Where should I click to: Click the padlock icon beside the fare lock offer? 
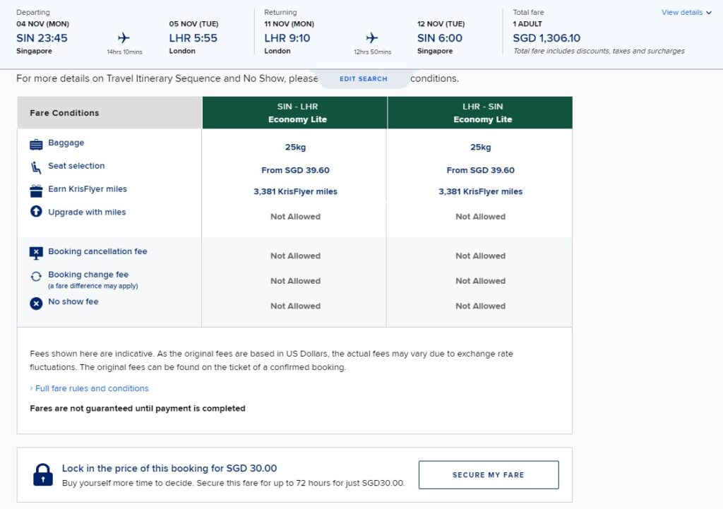click(43, 474)
